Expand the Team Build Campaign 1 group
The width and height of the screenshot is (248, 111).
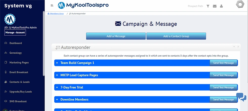click(57, 63)
